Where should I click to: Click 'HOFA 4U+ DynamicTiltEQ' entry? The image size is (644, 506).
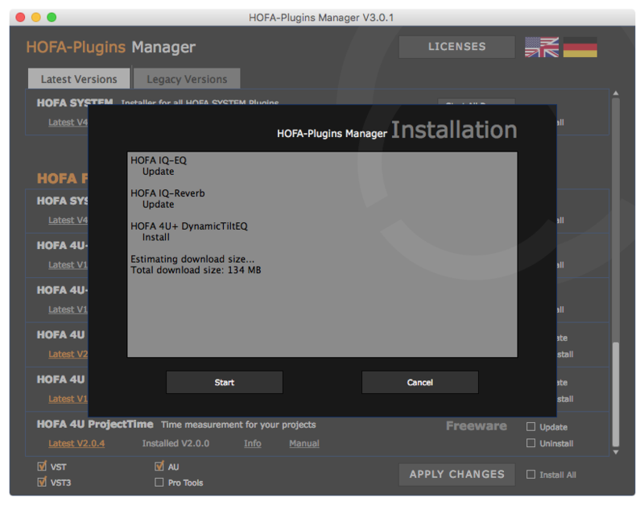(x=189, y=226)
